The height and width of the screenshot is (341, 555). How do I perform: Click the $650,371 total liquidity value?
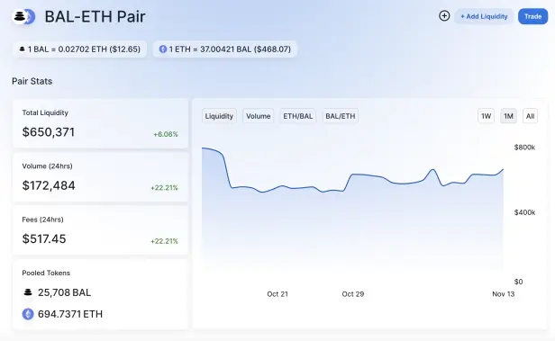(x=49, y=132)
